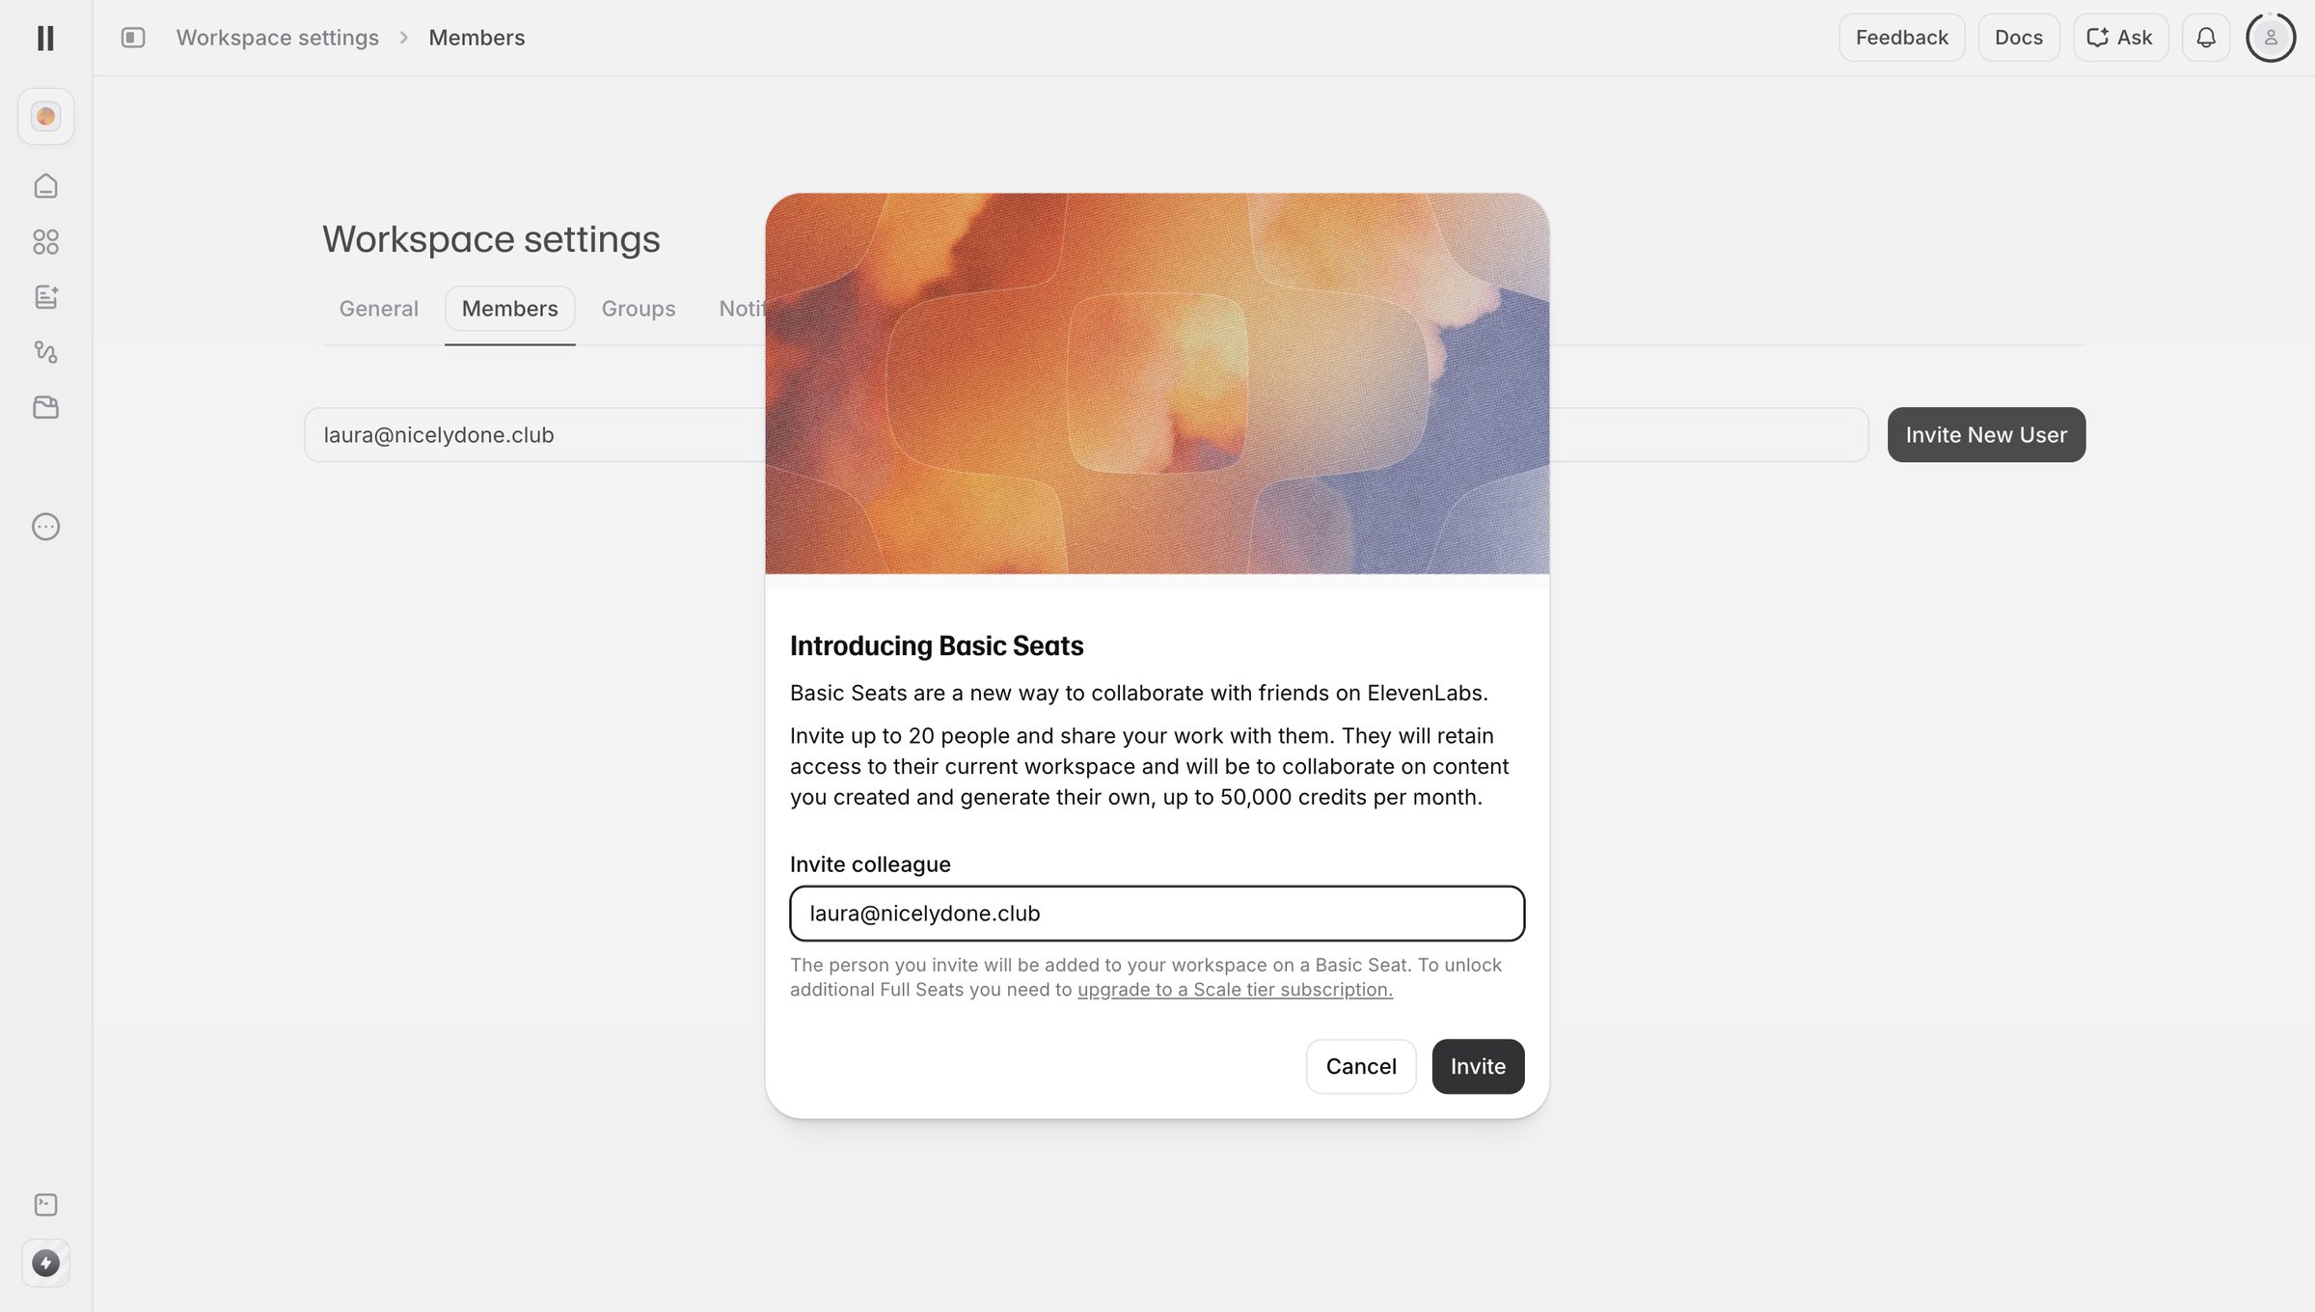Image resolution: width=2315 pixels, height=1312 pixels.
Task: Click the Members breadcrumb item
Action: coord(477,38)
